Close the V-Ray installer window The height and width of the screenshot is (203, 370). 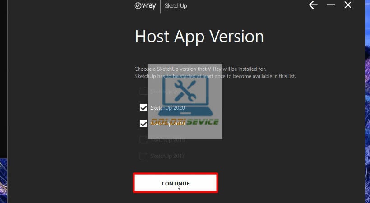(348, 5)
